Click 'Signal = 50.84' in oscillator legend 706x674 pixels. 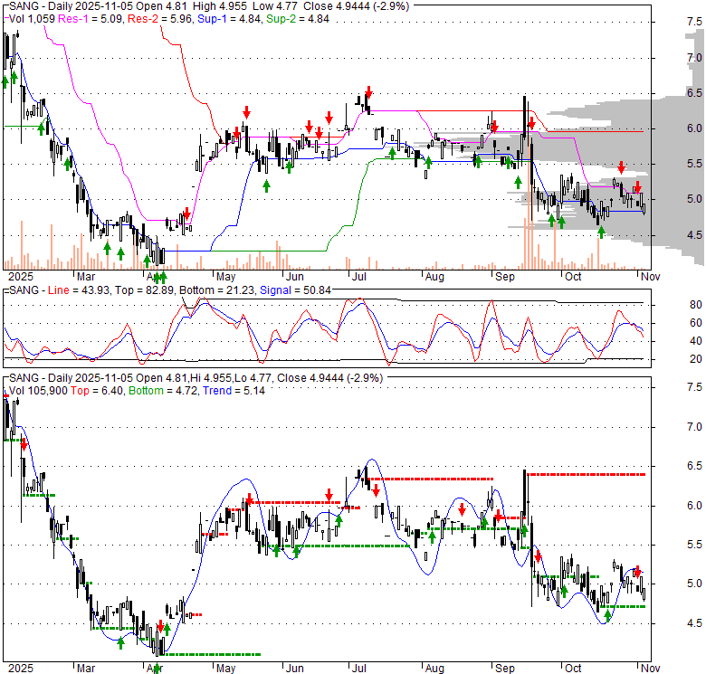click(295, 290)
